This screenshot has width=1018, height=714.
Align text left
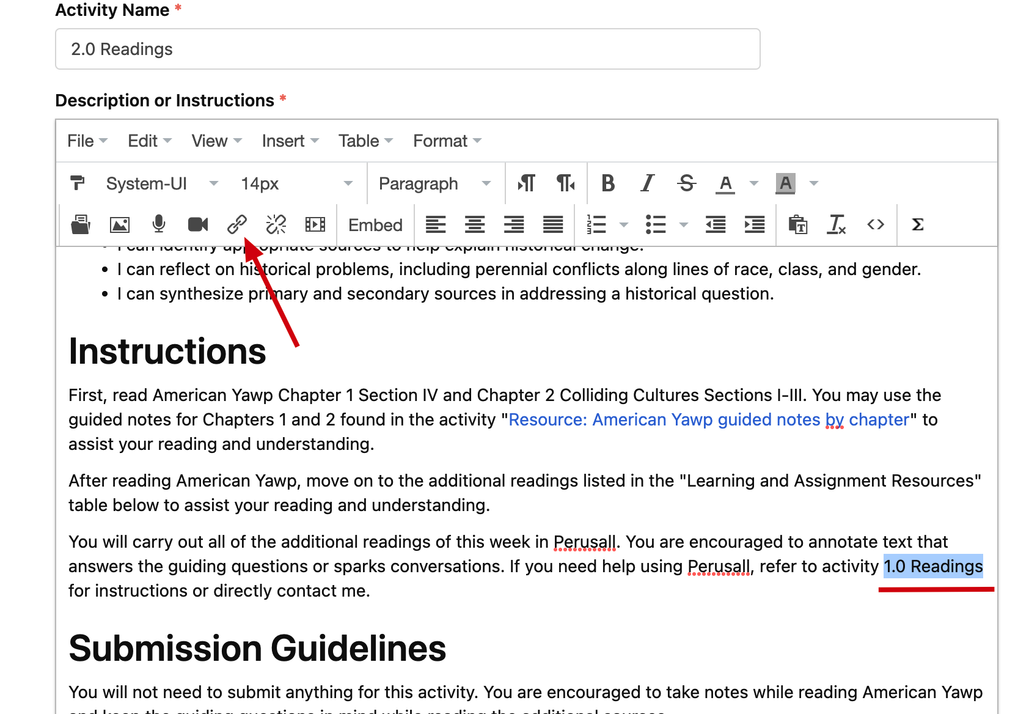click(x=436, y=224)
